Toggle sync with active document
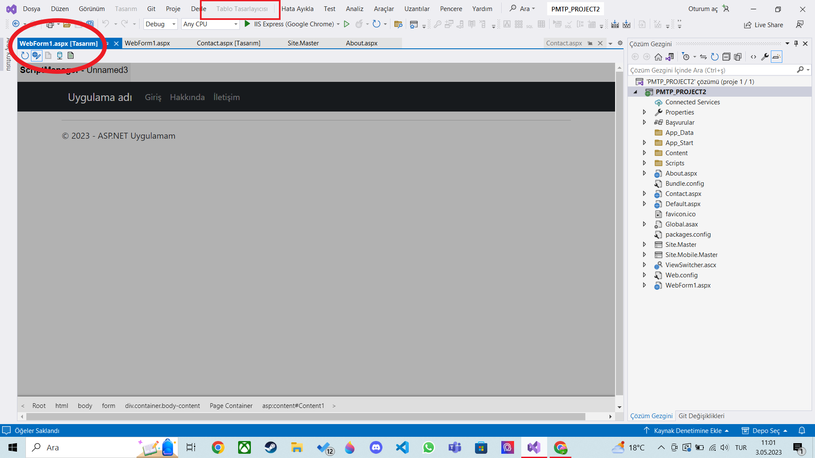The image size is (815, 458). pos(703,57)
